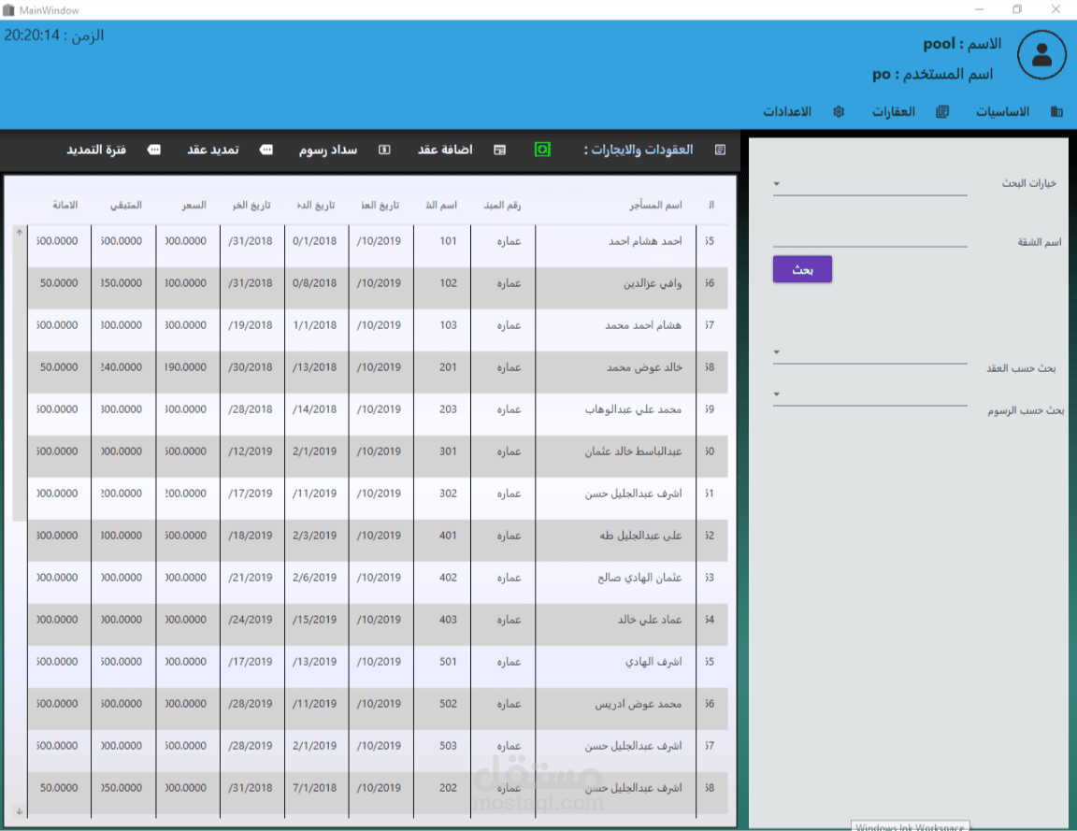
Task: Click the green refresh icon in toolbar
Action: (542, 150)
